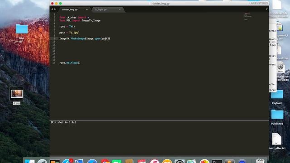The width and height of the screenshot is (290, 163).
Task: Select the d.jpg image on desktop
Action: coord(17,94)
